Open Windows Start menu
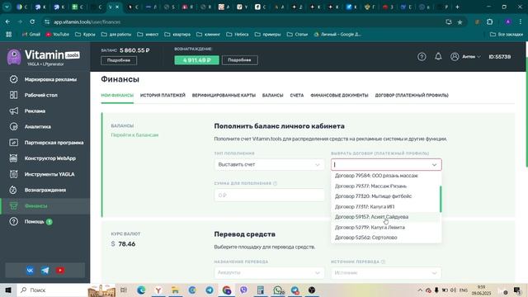 click(x=8, y=290)
